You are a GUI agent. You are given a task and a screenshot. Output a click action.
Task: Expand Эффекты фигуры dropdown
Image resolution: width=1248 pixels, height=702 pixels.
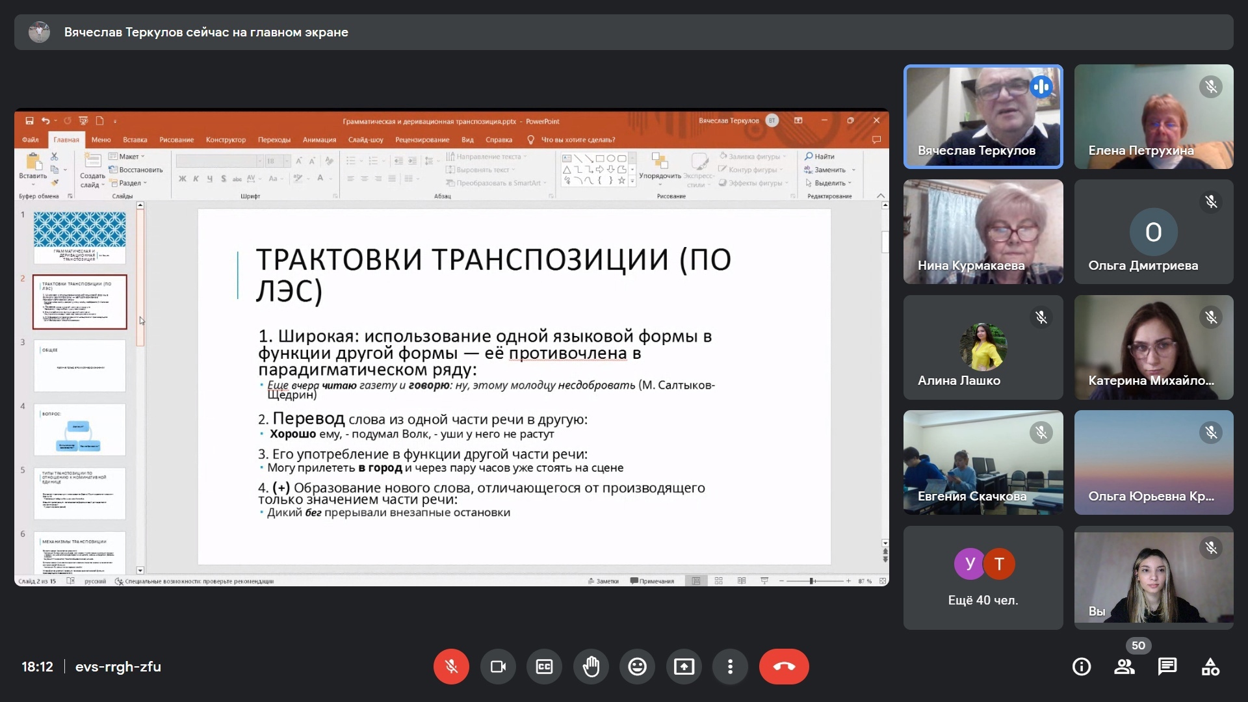(x=753, y=183)
